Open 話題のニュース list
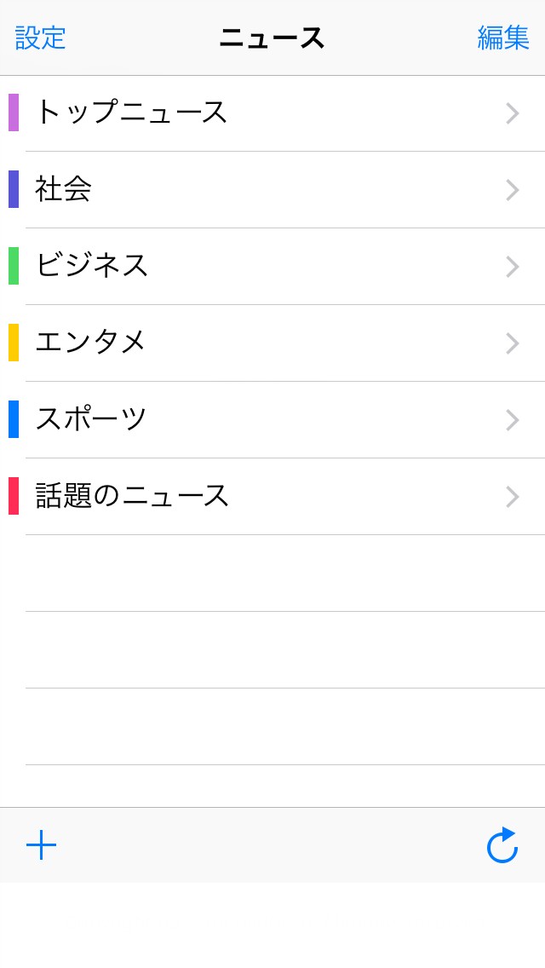This screenshot has height=968, width=545. pos(133,496)
